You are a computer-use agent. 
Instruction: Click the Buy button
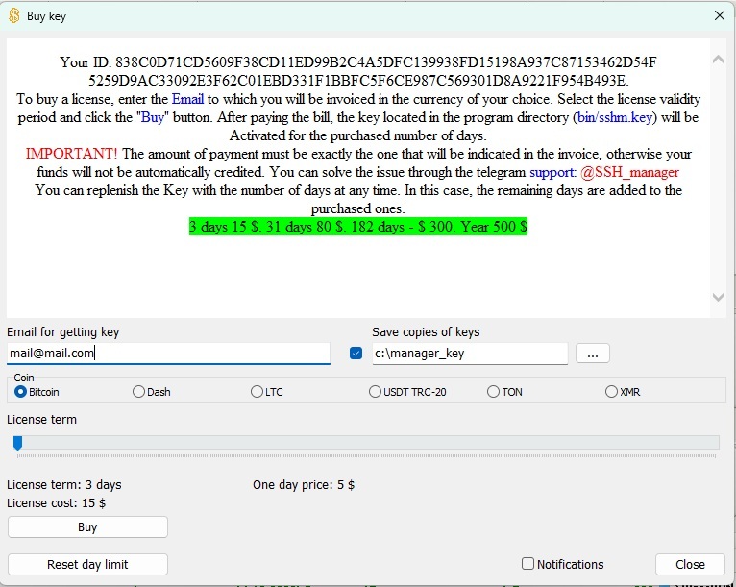point(87,527)
